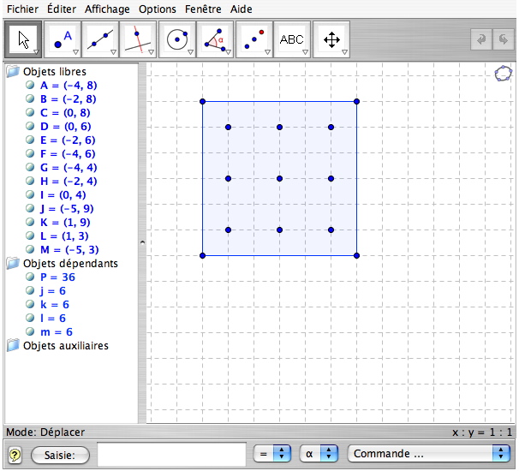Image resolution: width=519 pixels, height=471 pixels.
Task: Click the Objets auxiliaires label
Action: point(66,346)
